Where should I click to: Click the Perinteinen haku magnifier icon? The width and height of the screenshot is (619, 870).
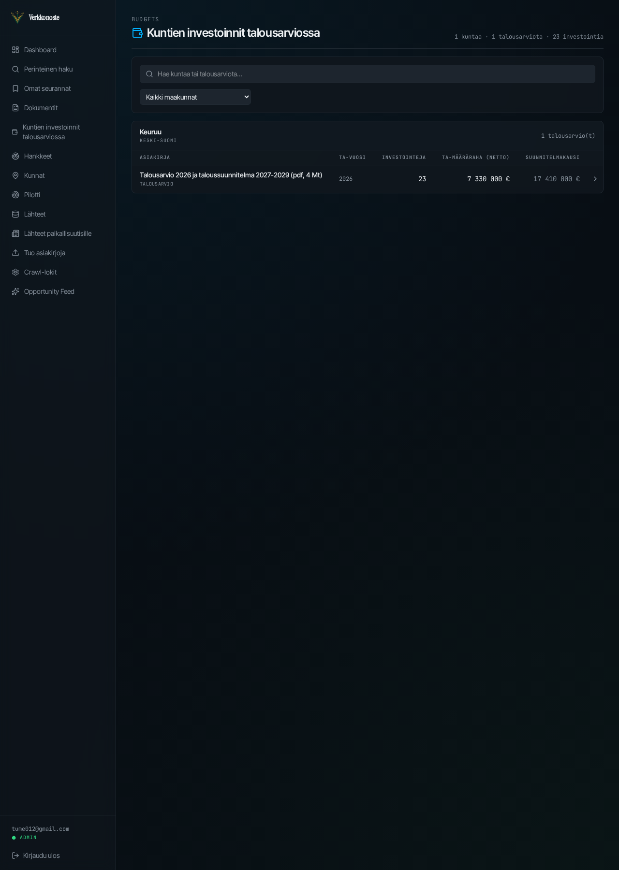(x=15, y=69)
